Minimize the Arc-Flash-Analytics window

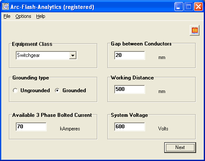[179, 7]
